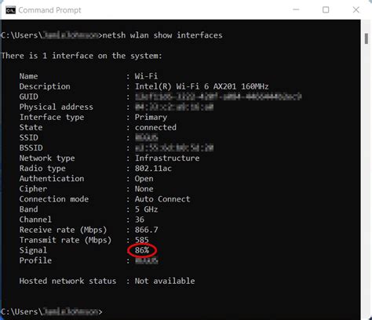Image resolution: width=372 pixels, height=320 pixels.
Task: Close the Command Prompt window
Action: pyautogui.click(x=356, y=10)
